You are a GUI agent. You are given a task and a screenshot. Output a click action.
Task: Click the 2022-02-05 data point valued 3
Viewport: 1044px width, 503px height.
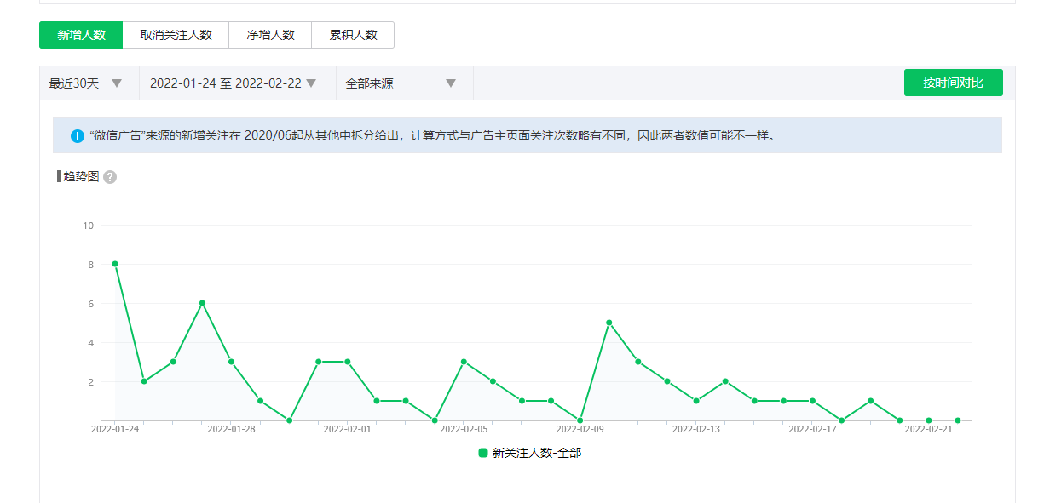click(464, 362)
